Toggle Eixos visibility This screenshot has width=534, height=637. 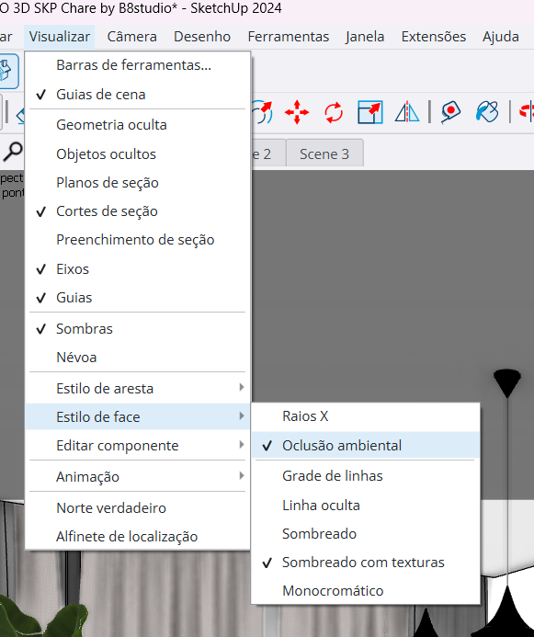138,269
